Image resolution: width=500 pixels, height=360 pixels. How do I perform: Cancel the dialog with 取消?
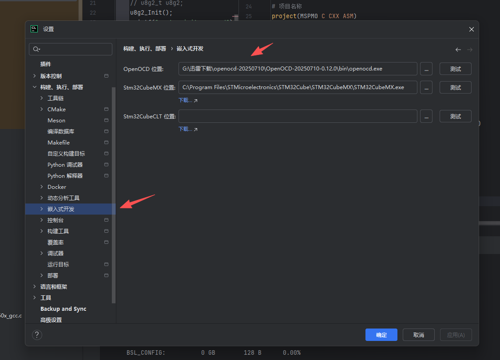[x=419, y=335]
